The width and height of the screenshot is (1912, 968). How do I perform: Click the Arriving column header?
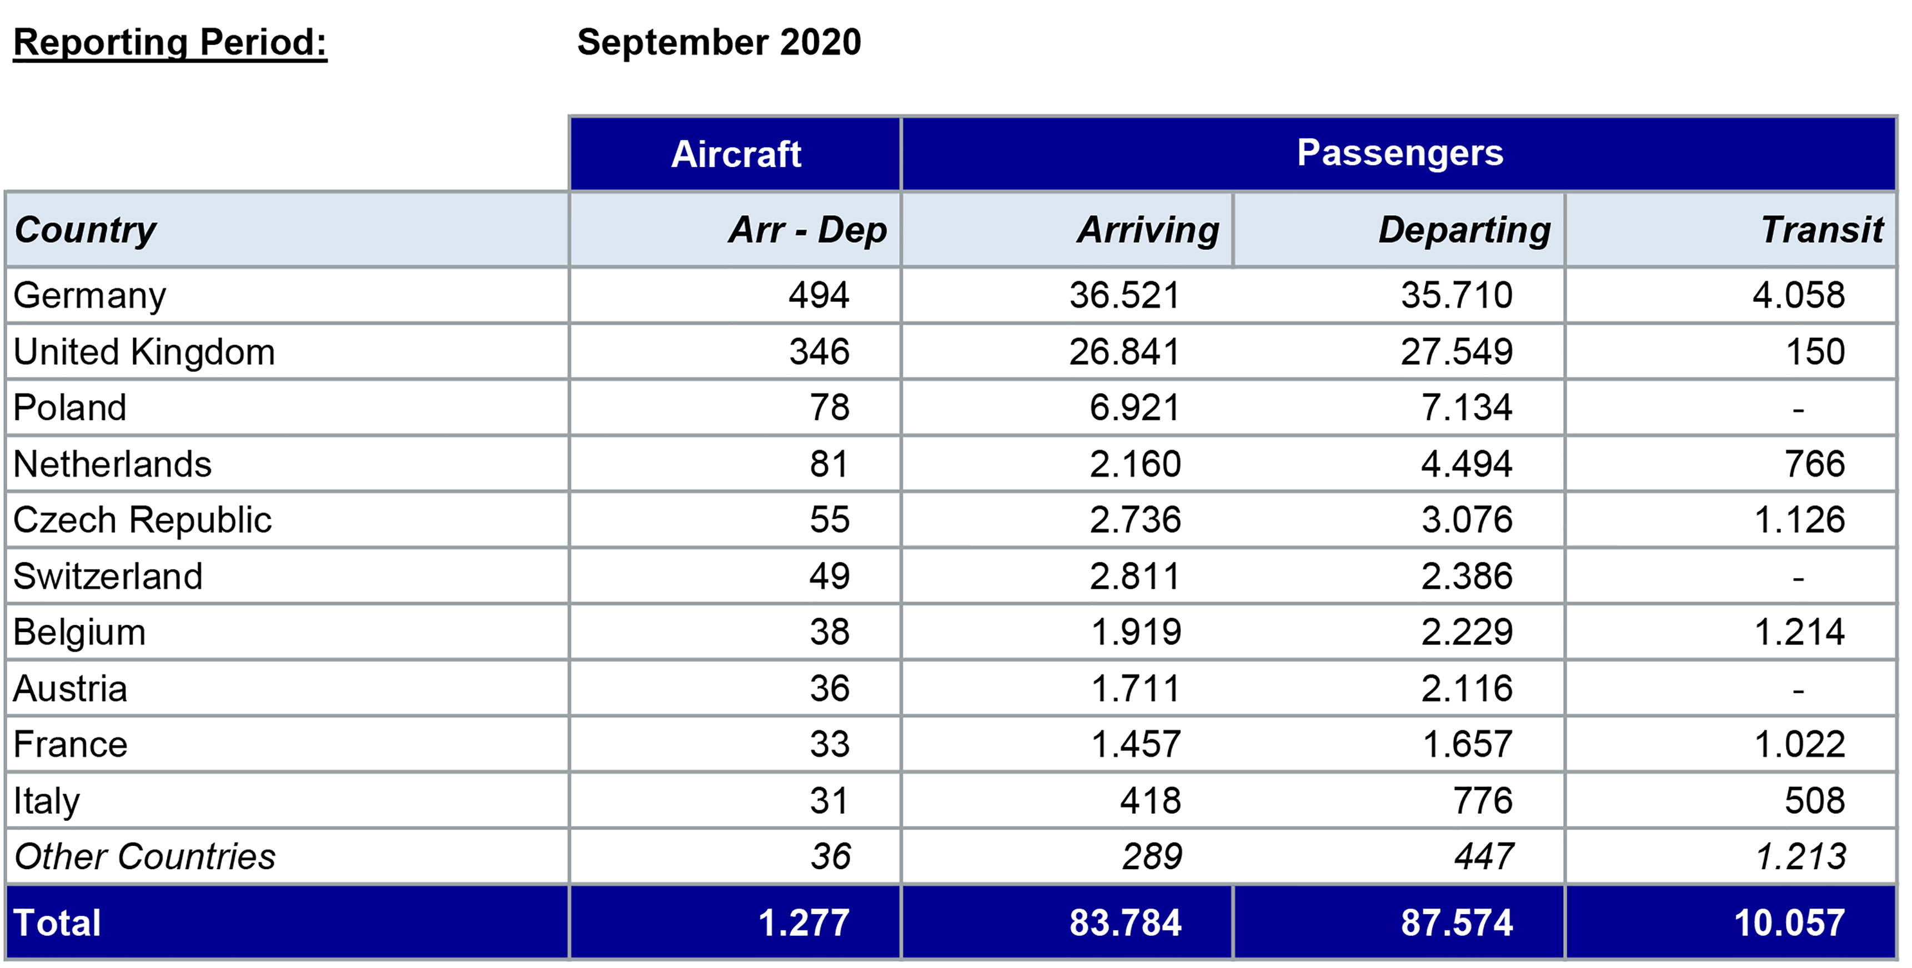[1148, 230]
